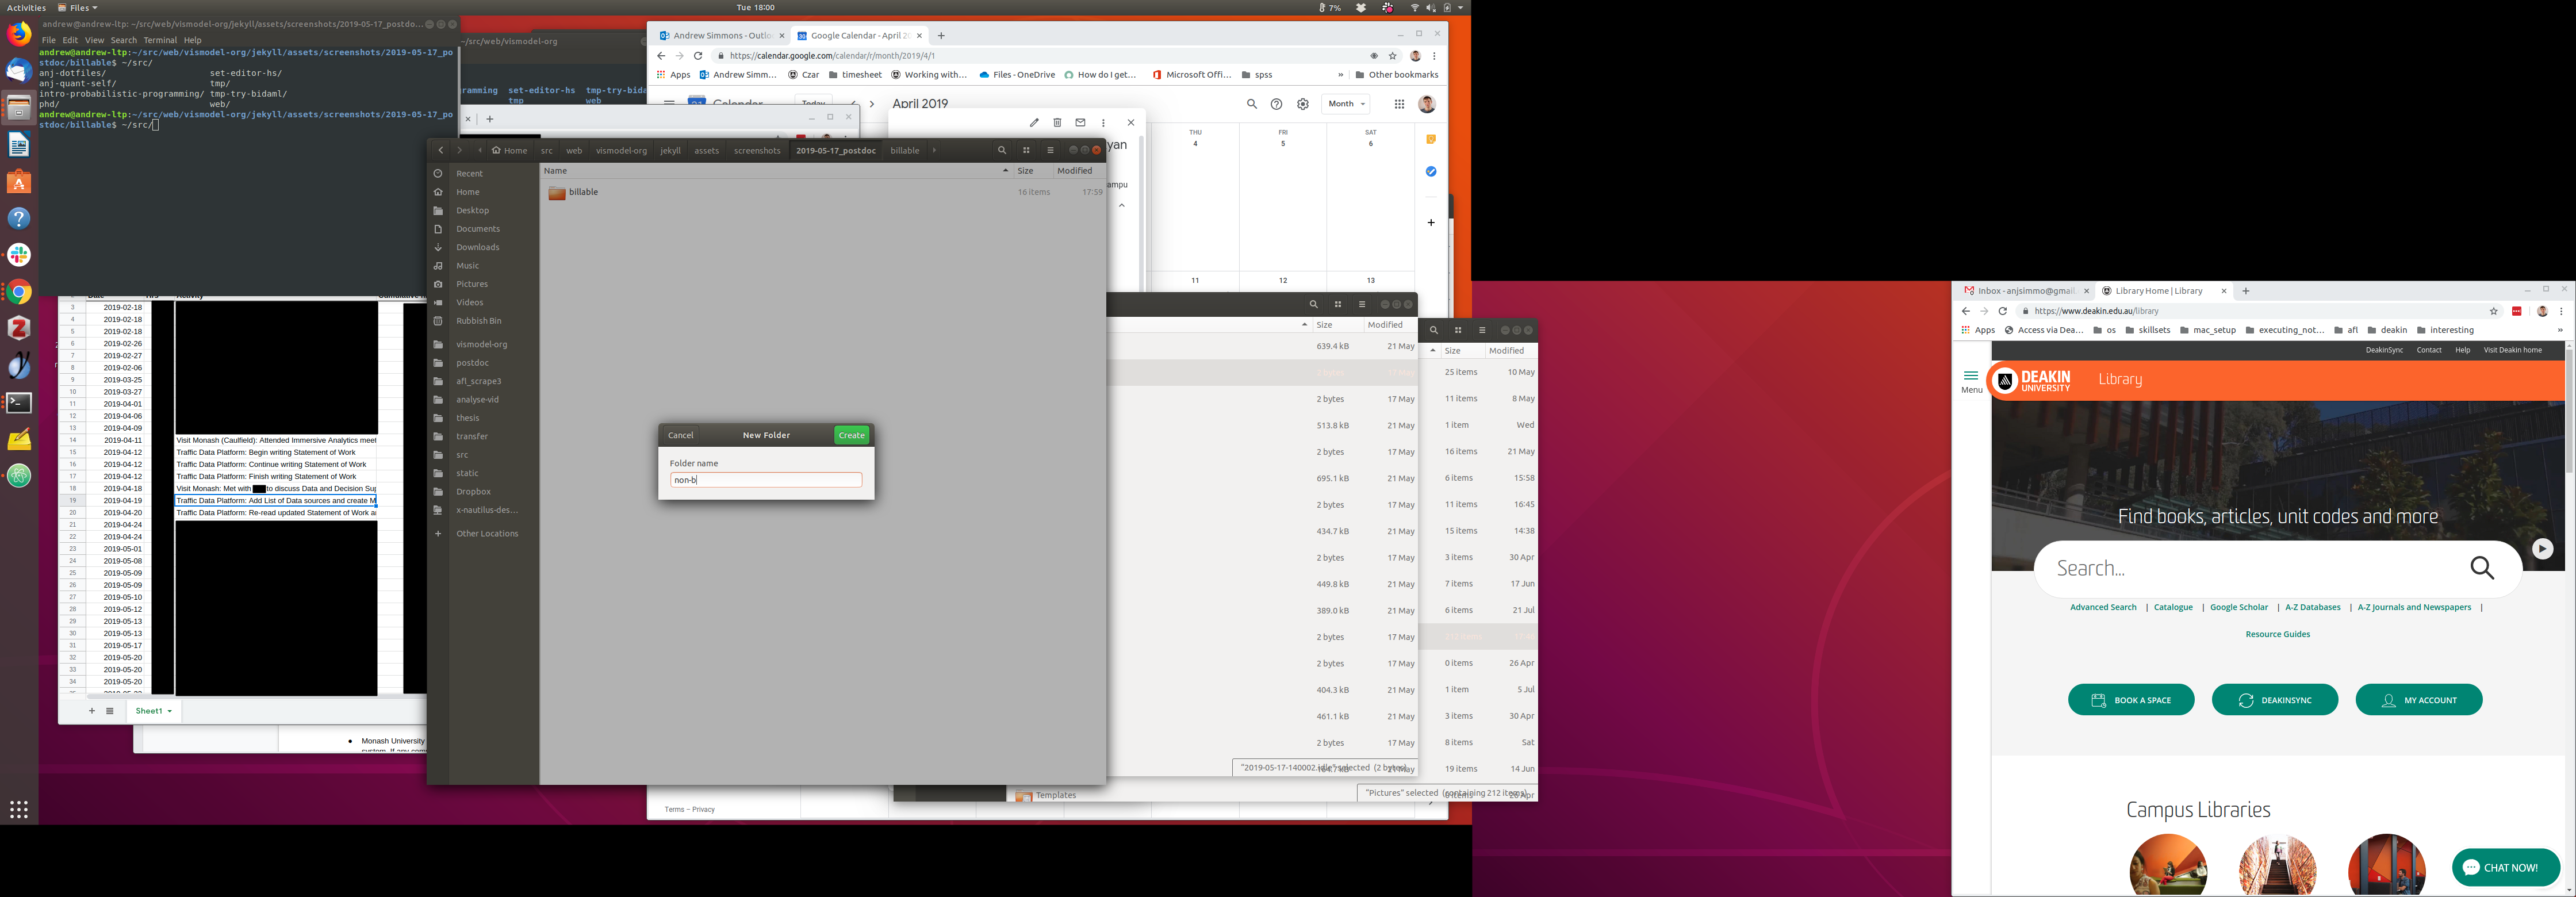Open the Google apps grid icon
This screenshot has width=2576, height=897.
pos(1399,104)
